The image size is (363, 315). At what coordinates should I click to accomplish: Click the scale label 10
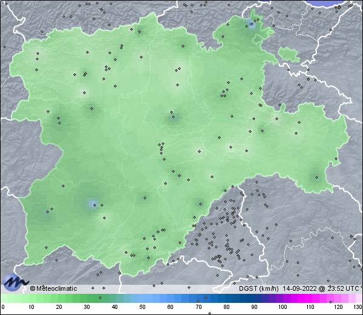coord(31,307)
